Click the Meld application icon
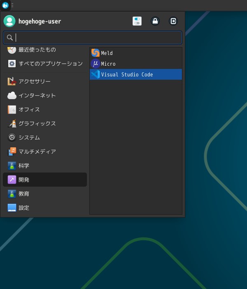This screenshot has height=289, width=247. 96,53
